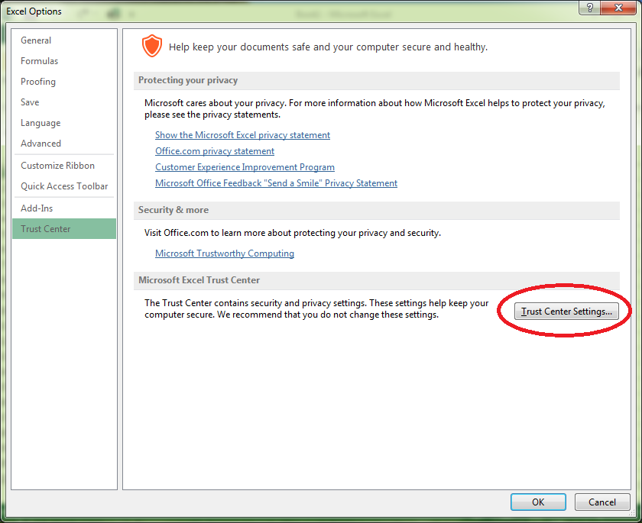Open Advanced options
Image resolution: width=642 pixels, height=523 pixels.
[64, 144]
